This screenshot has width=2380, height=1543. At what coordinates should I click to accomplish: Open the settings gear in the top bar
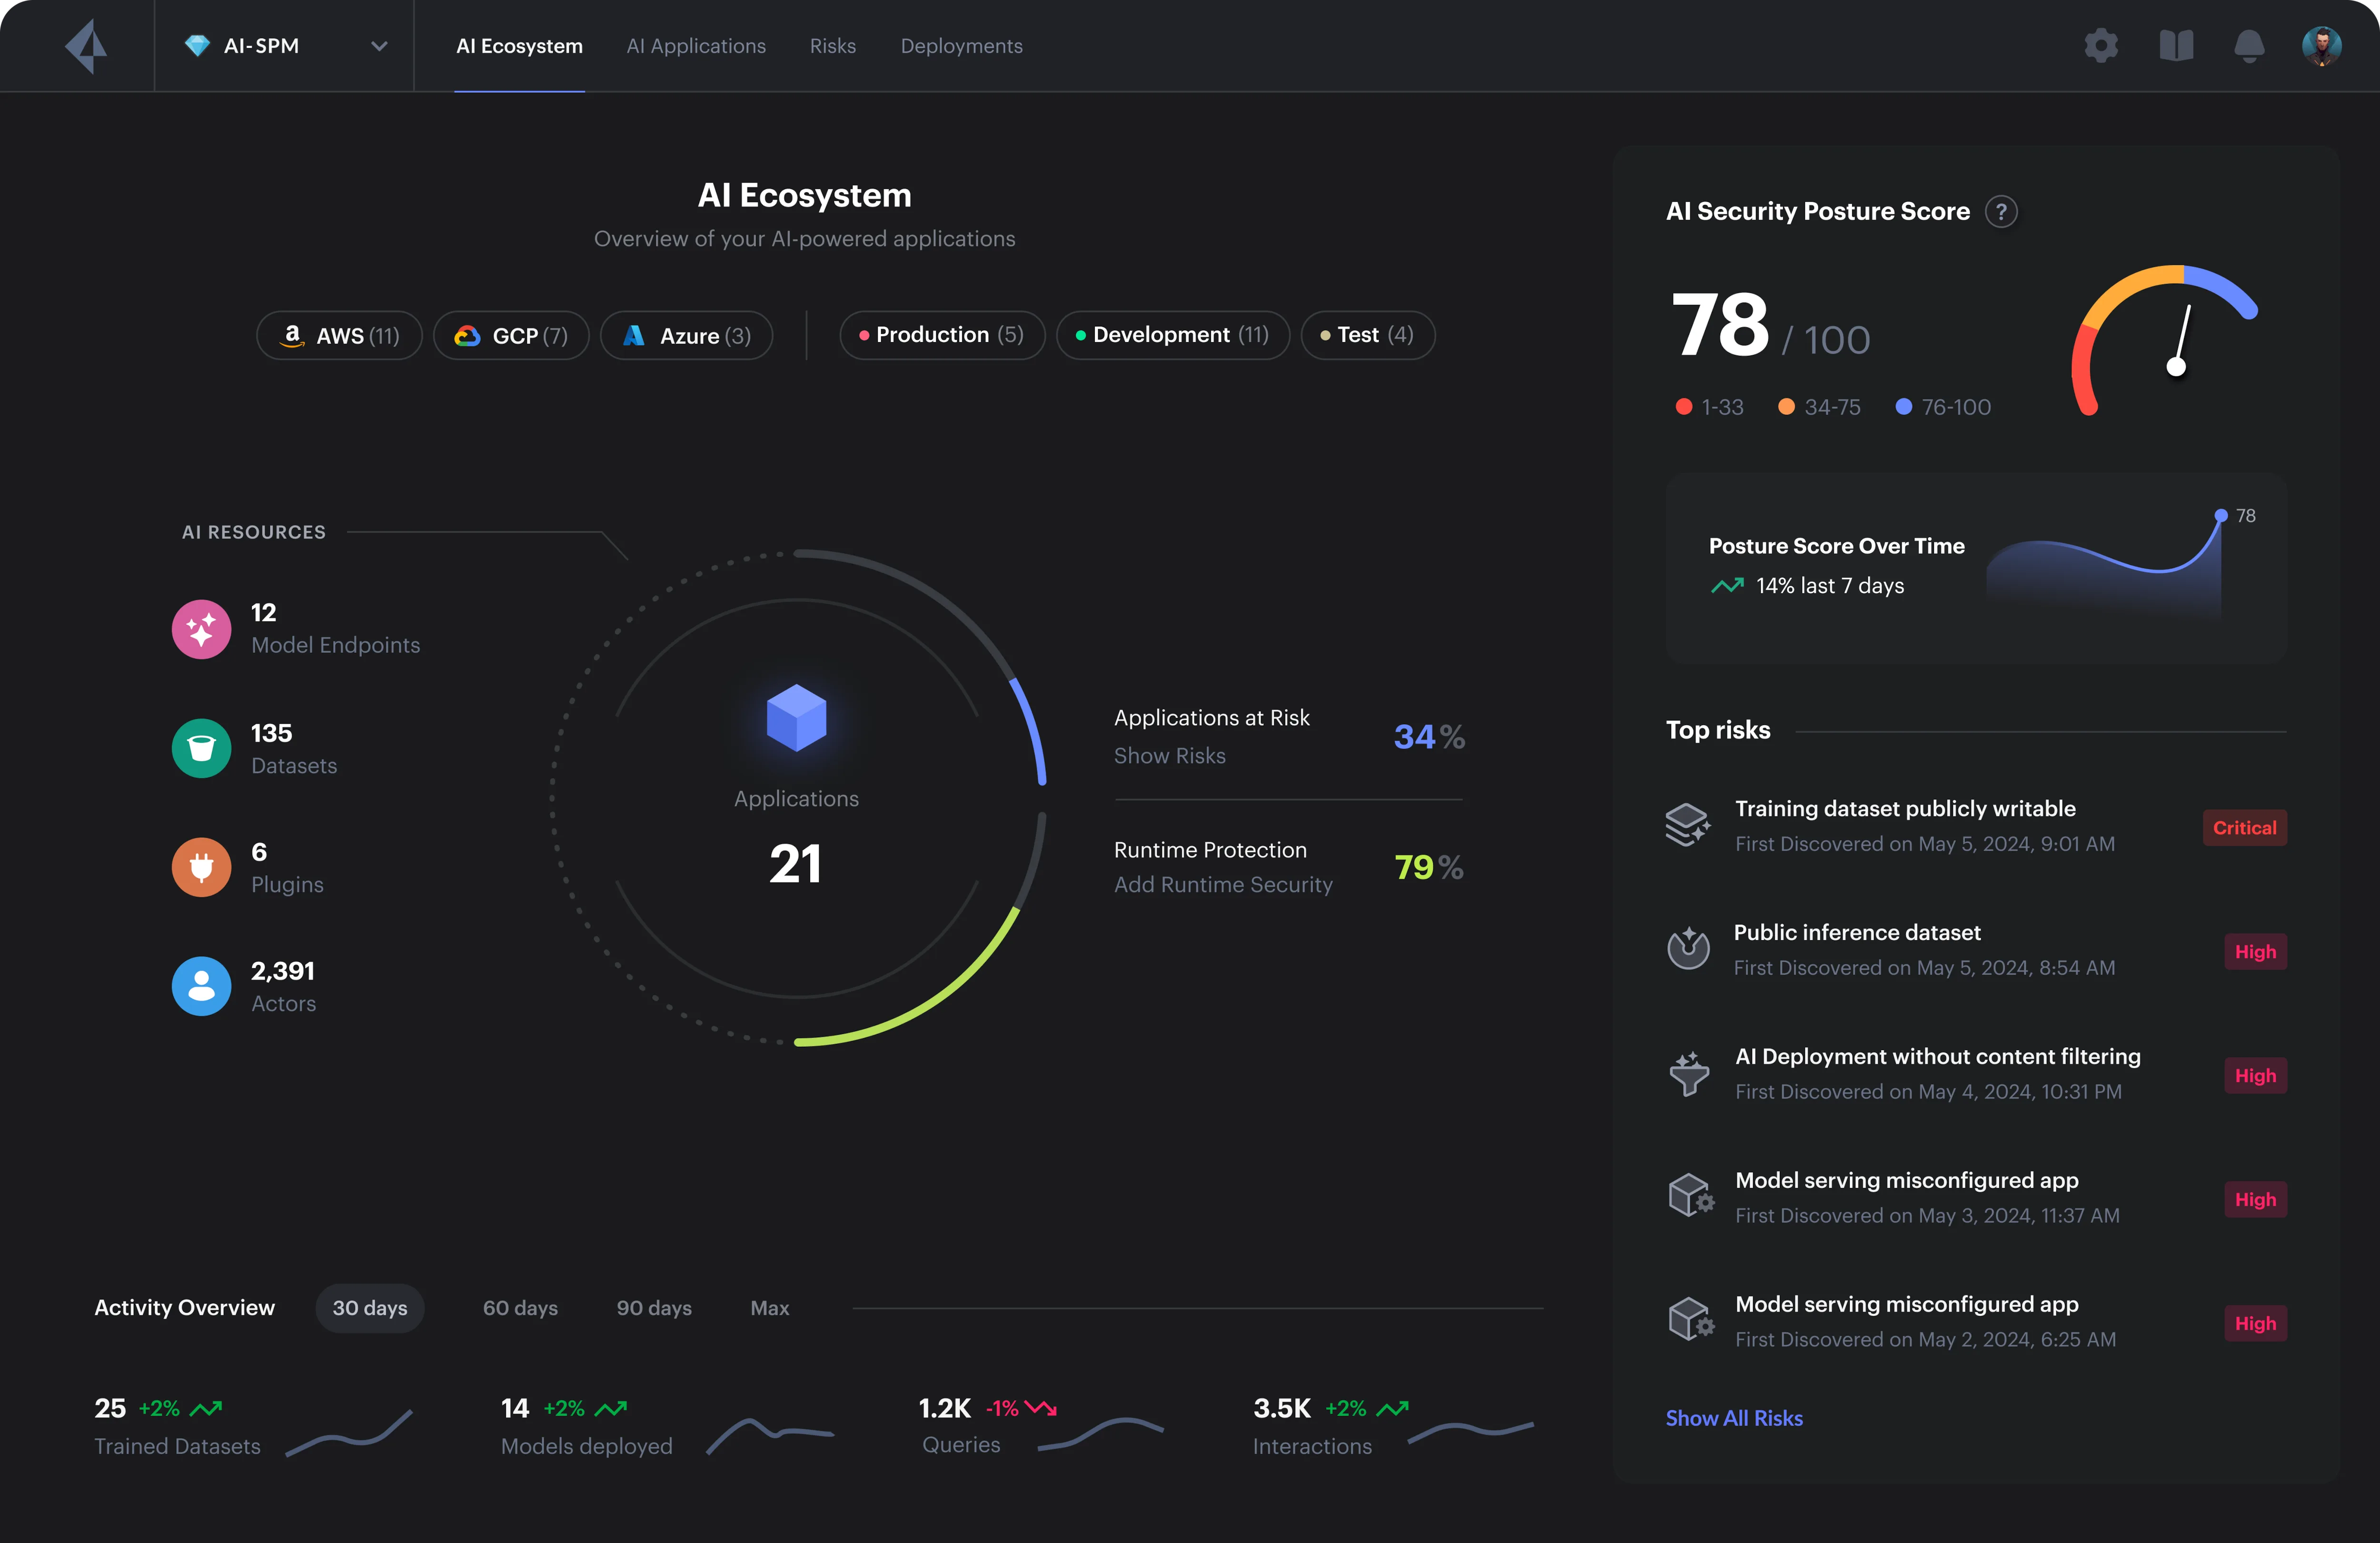[x=2100, y=45]
